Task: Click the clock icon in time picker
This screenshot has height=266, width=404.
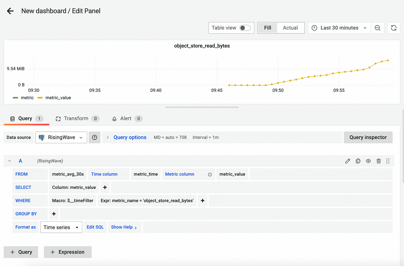Action: pos(314,28)
